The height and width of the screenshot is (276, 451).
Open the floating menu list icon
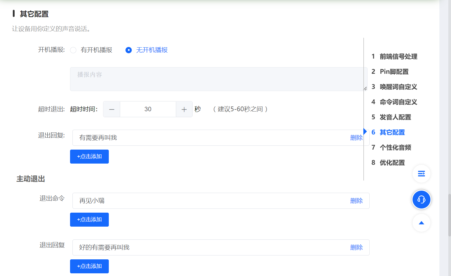pyautogui.click(x=421, y=174)
